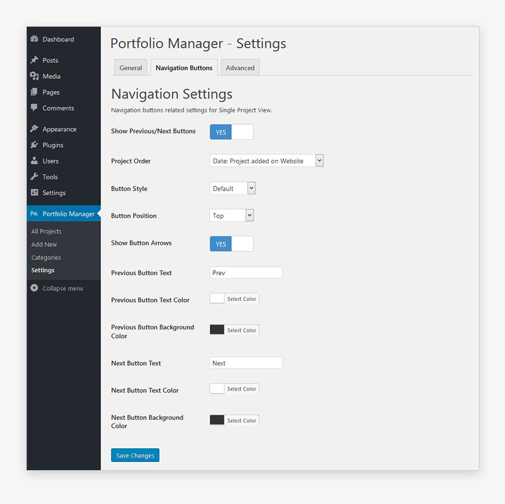Switch to the Advanced tab
The height and width of the screenshot is (504, 505).
[240, 68]
